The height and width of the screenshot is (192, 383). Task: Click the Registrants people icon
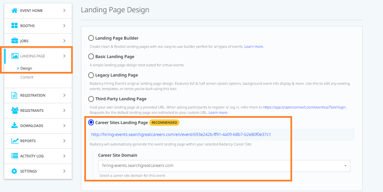(x=14, y=111)
